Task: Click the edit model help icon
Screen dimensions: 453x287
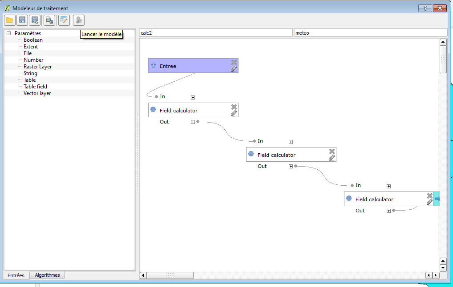Action: [x=64, y=20]
